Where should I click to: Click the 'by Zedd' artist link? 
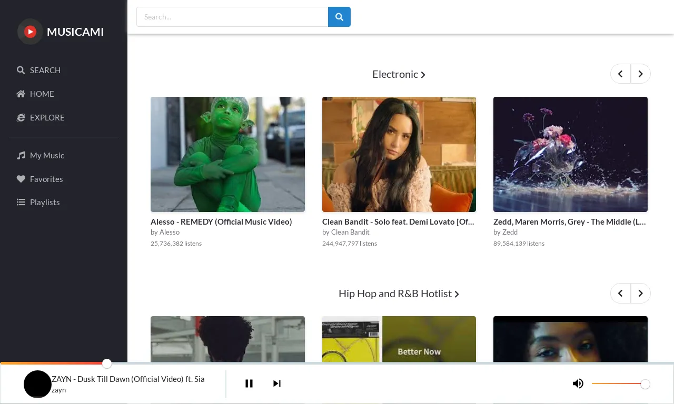tap(506, 232)
